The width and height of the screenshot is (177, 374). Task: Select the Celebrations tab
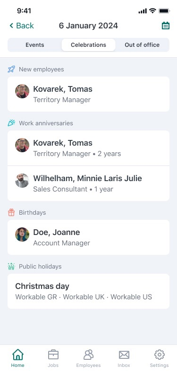point(88,45)
